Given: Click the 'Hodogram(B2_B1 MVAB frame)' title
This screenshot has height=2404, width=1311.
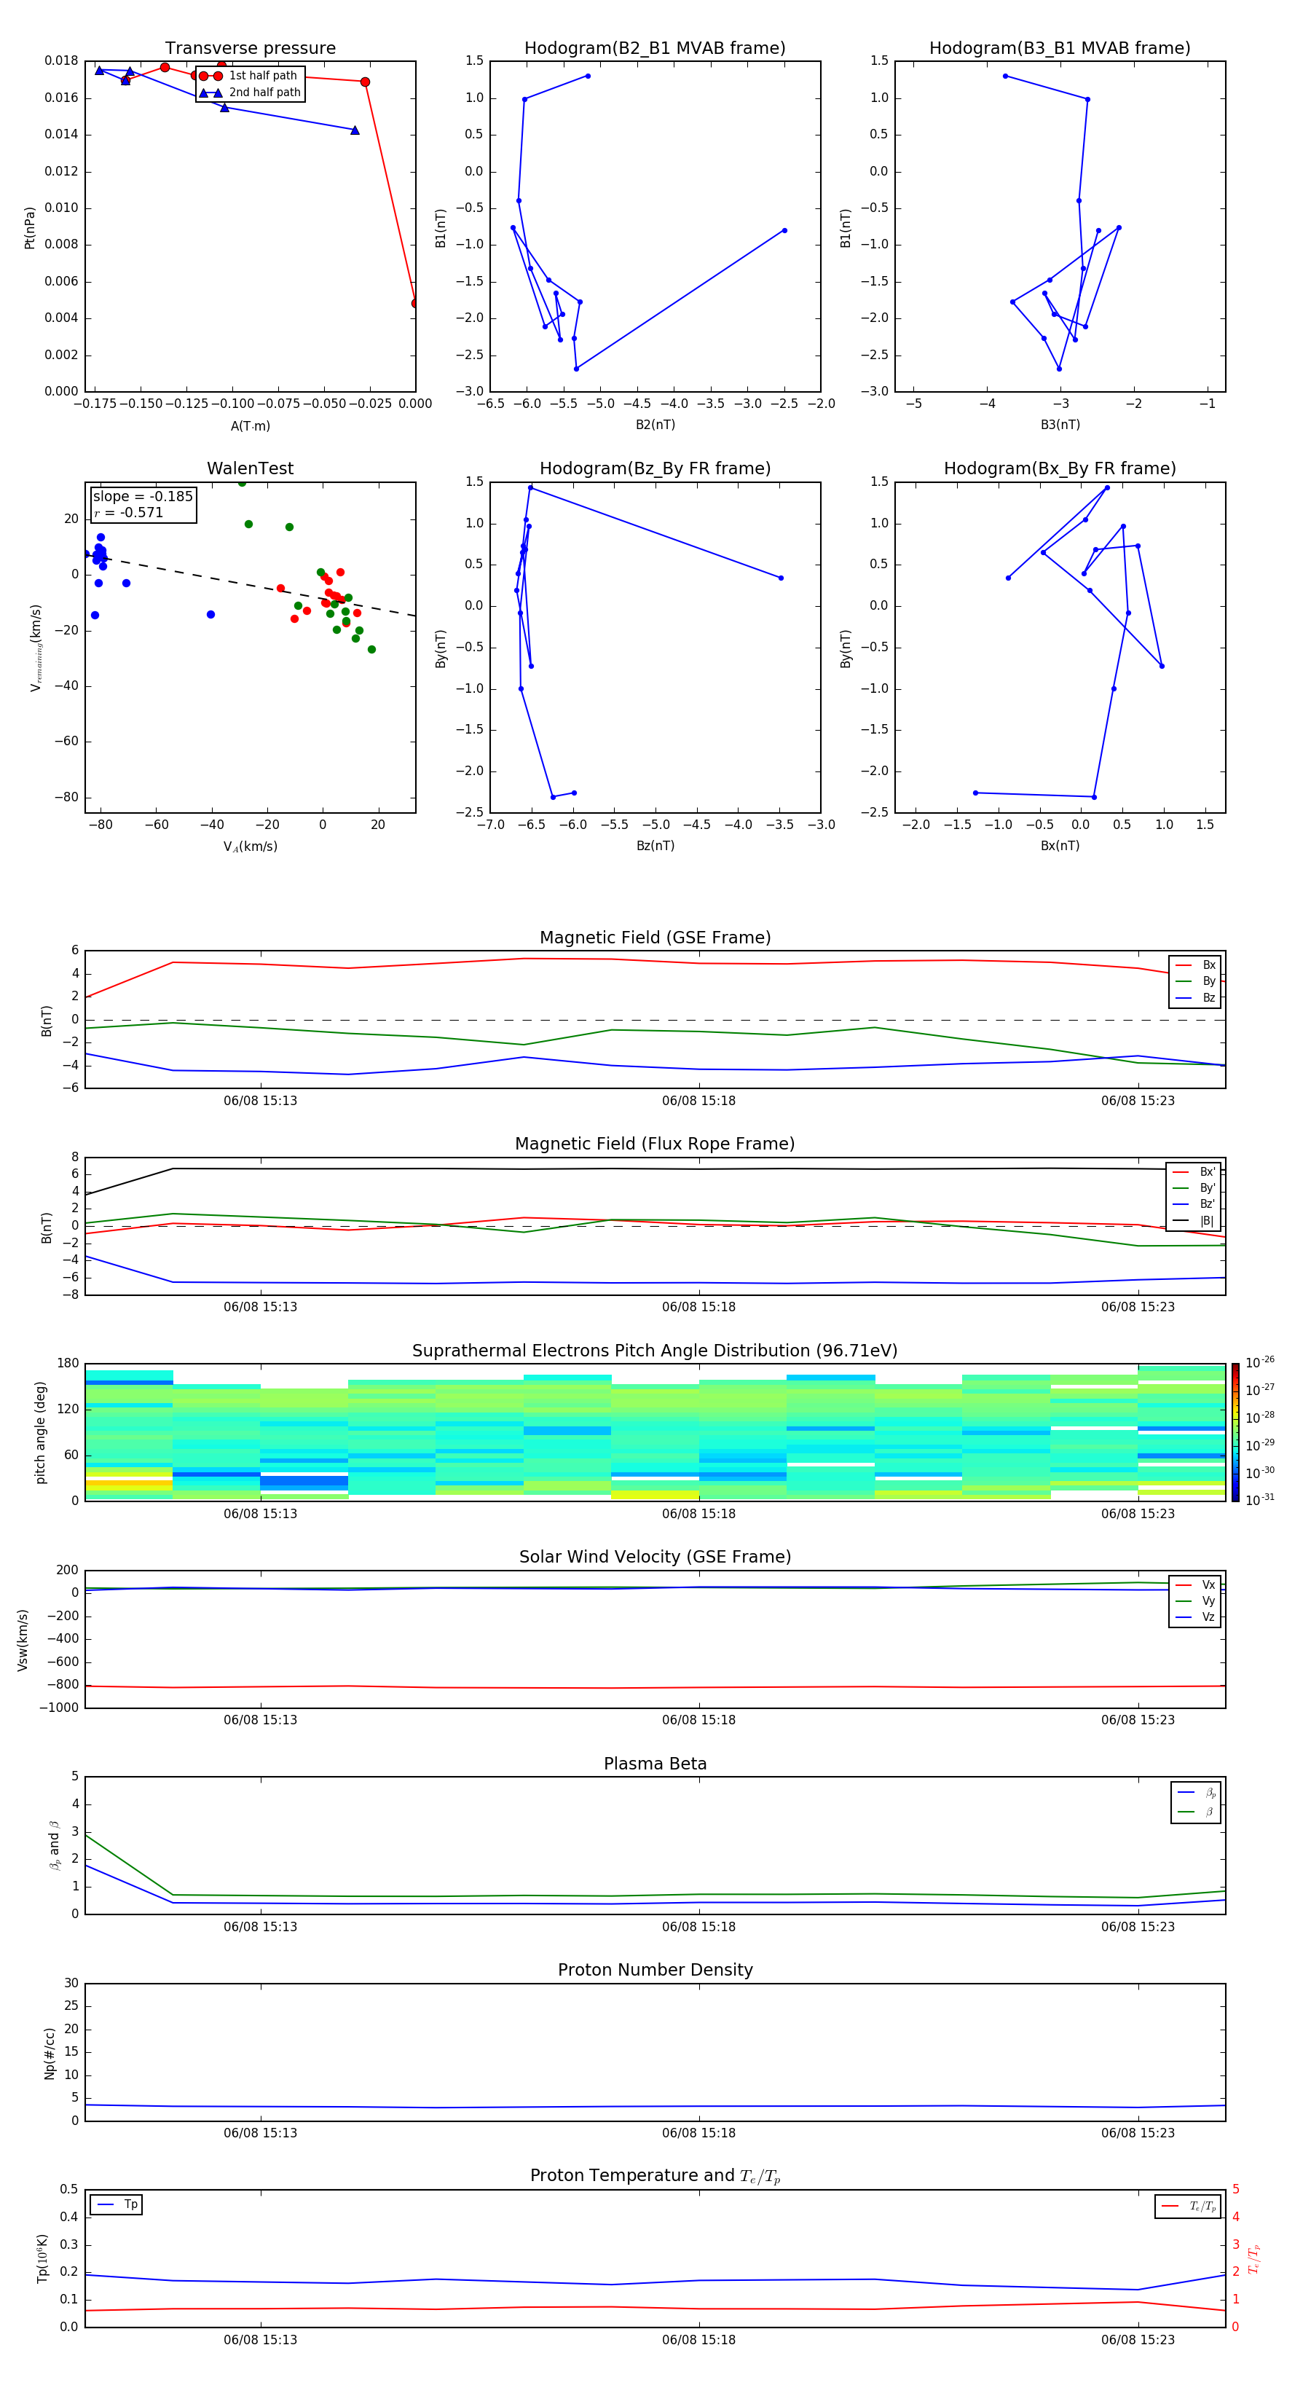Looking at the screenshot, I should (655, 49).
